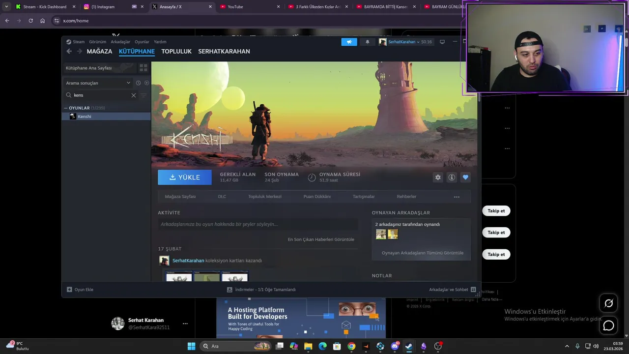629x354 pixels.
Task: Open X messages chat bubble icon
Action: tap(608, 325)
